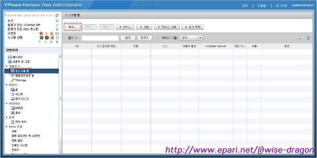This screenshot has width=317, height=158.
Task: Click the red diamond event error icon
Action: (x=41, y=33)
